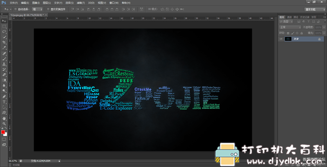Open the 基本功能 workspace dropdown
This screenshot has height=167, width=327.
click(x=314, y=9)
